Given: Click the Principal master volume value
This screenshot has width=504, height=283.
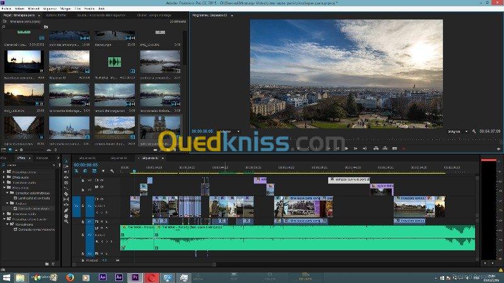Looking at the screenshot, I should tap(105, 260).
